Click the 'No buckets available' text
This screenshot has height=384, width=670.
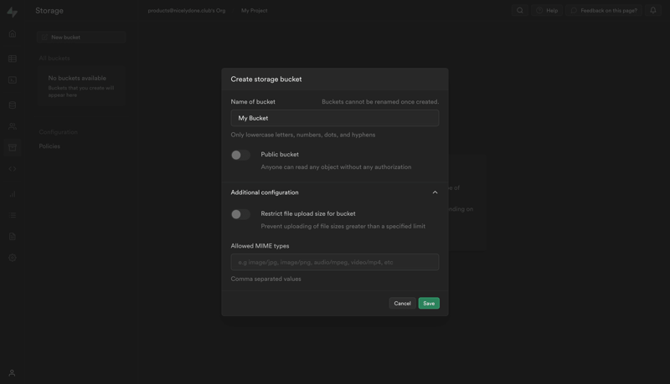tap(77, 78)
